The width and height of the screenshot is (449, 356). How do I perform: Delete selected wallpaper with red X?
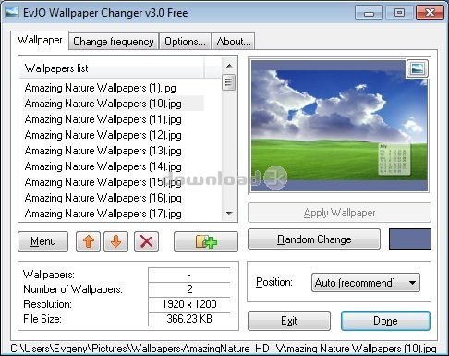click(146, 241)
